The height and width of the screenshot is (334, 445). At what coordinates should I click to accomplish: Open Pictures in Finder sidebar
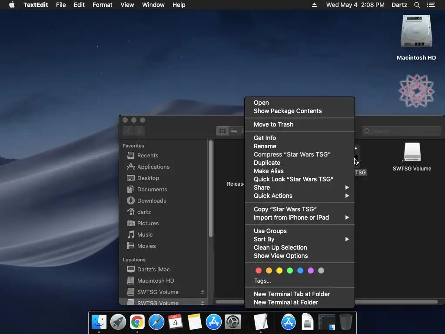coord(148,223)
